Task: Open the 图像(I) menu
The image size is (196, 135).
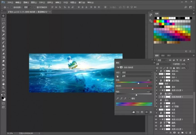Action: [26, 2]
